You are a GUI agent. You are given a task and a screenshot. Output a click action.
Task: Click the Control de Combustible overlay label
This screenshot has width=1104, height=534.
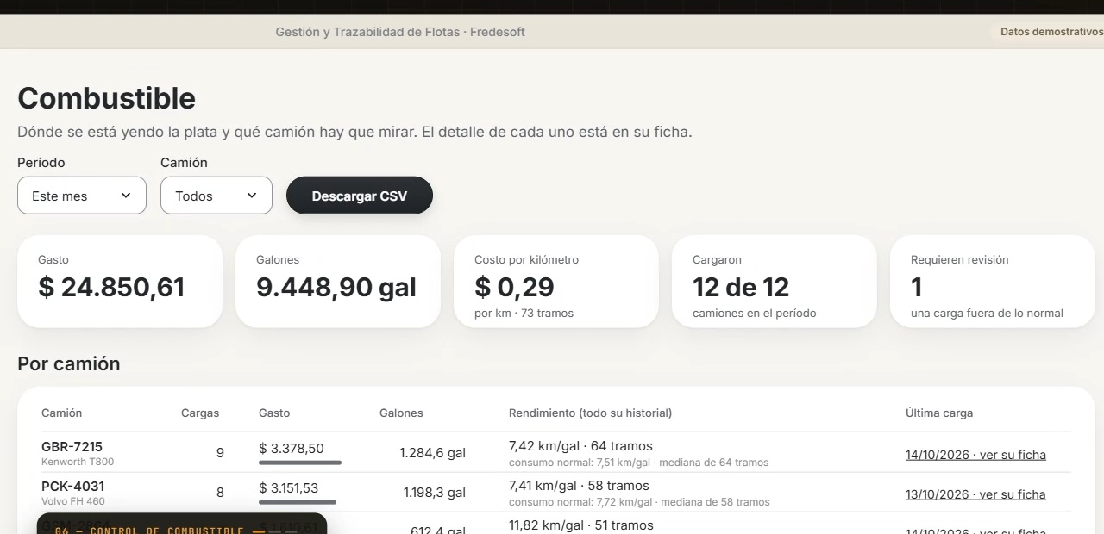(149, 530)
